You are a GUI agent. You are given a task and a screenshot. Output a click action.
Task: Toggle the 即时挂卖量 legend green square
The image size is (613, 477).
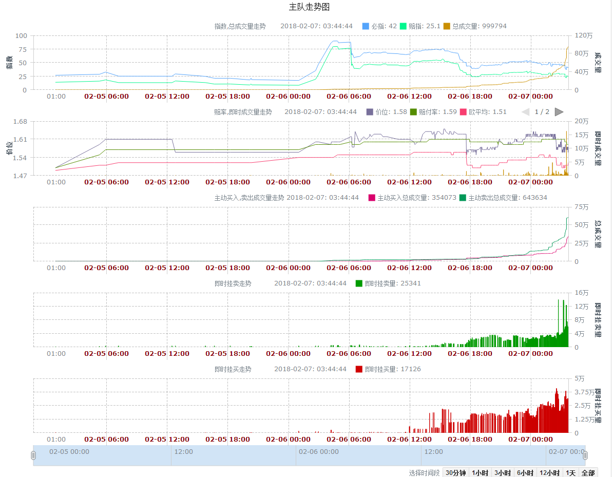point(359,283)
